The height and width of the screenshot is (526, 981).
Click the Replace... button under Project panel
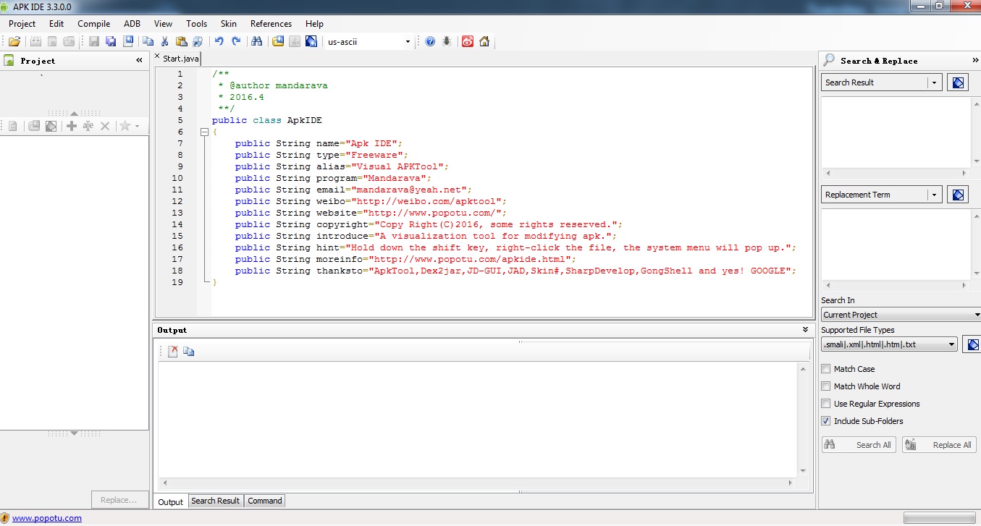click(x=119, y=500)
